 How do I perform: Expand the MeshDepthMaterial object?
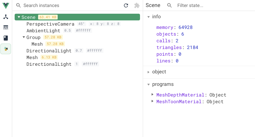[x=153, y=95]
